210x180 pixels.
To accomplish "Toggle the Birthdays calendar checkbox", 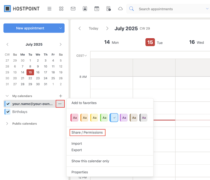I will click(8, 111).
